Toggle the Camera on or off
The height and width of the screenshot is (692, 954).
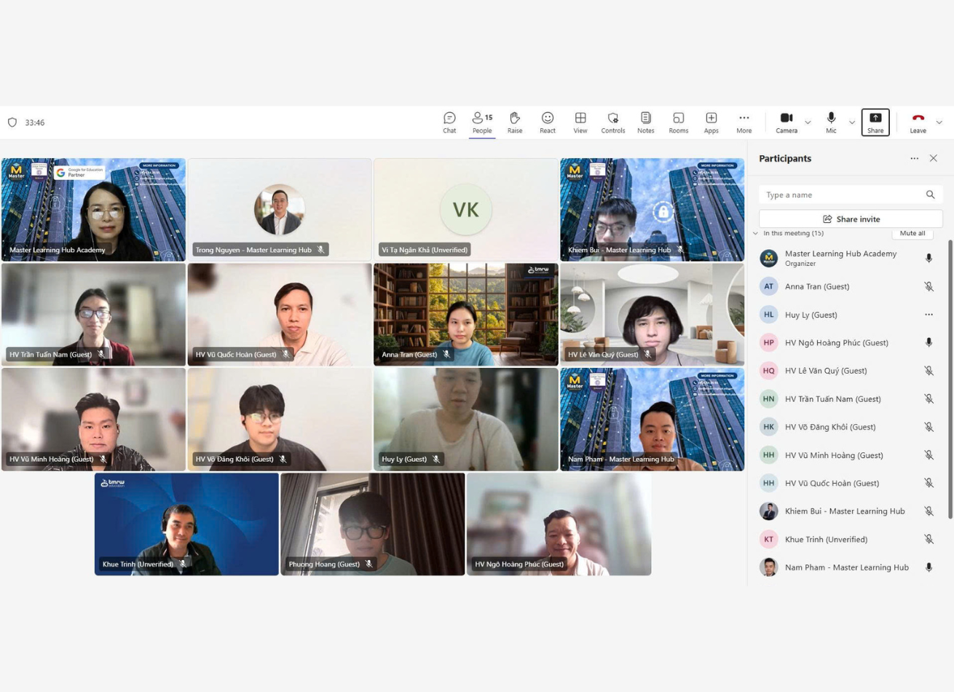click(x=786, y=122)
